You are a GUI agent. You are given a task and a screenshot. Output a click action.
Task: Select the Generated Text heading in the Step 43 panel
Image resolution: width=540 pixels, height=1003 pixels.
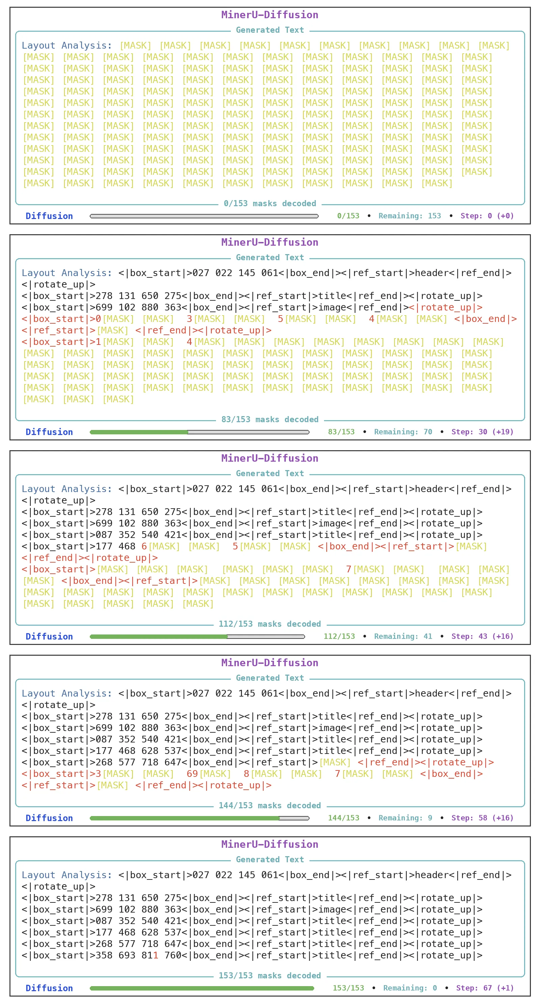[x=270, y=473]
